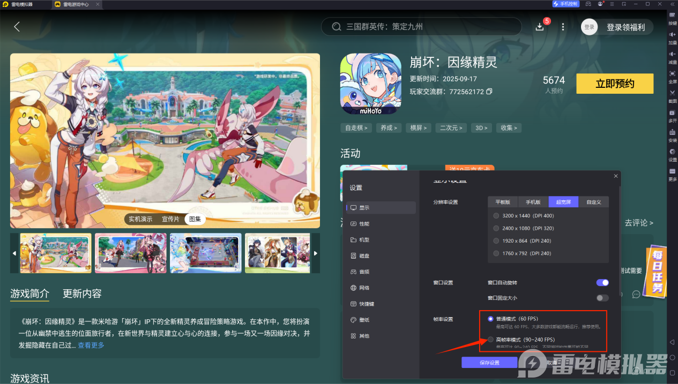This screenshot has width=678, height=384.
Task: Open 更多 more tools in sidebar
Action: pyautogui.click(x=672, y=174)
